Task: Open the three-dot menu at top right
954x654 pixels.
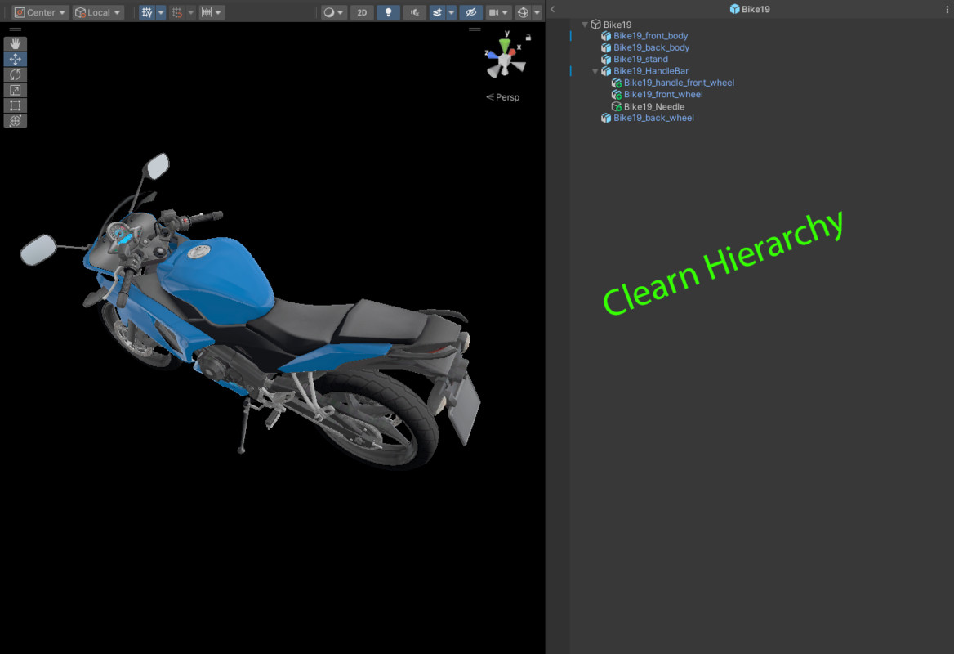Action: [947, 9]
